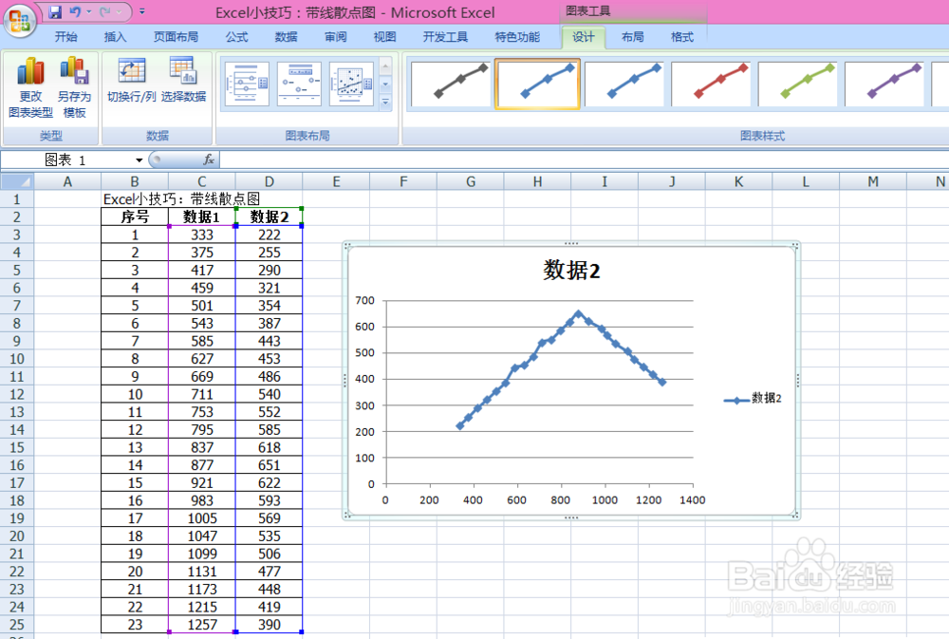Open the 数据 (Data) tab
Image resolution: width=949 pixels, height=639 pixels.
(x=286, y=37)
